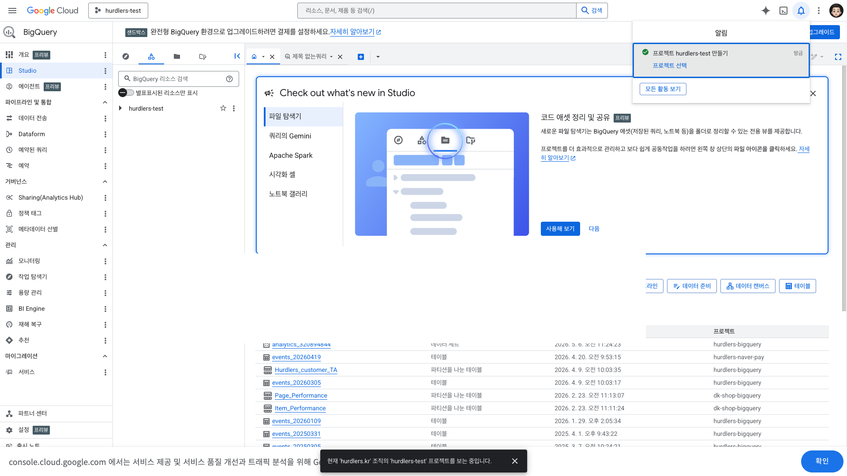Activate Cloud Shell terminal icon

point(783,11)
